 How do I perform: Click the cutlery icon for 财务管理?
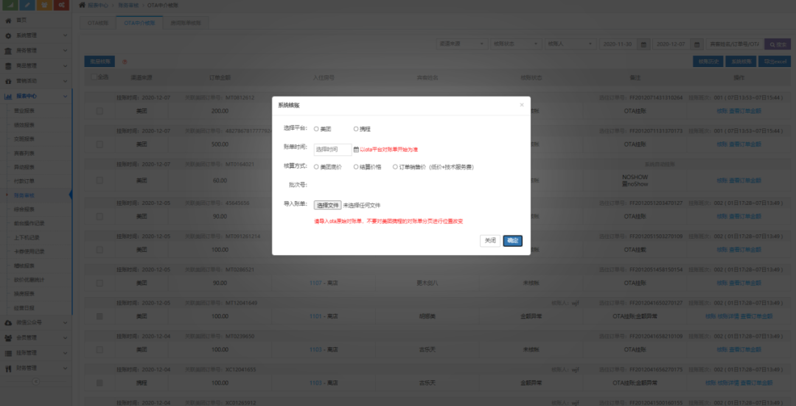tap(8, 368)
